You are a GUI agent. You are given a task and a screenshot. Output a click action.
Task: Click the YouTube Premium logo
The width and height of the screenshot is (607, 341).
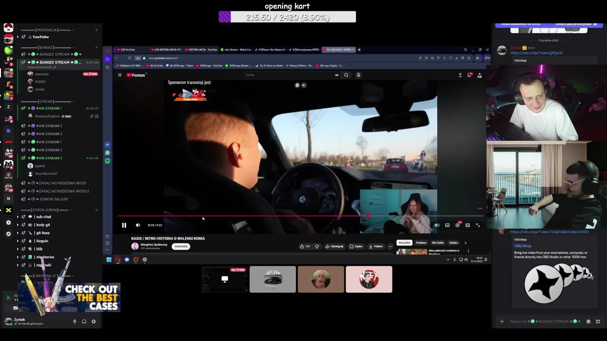(x=136, y=75)
